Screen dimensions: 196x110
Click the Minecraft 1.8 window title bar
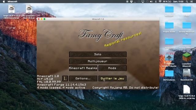98,19
